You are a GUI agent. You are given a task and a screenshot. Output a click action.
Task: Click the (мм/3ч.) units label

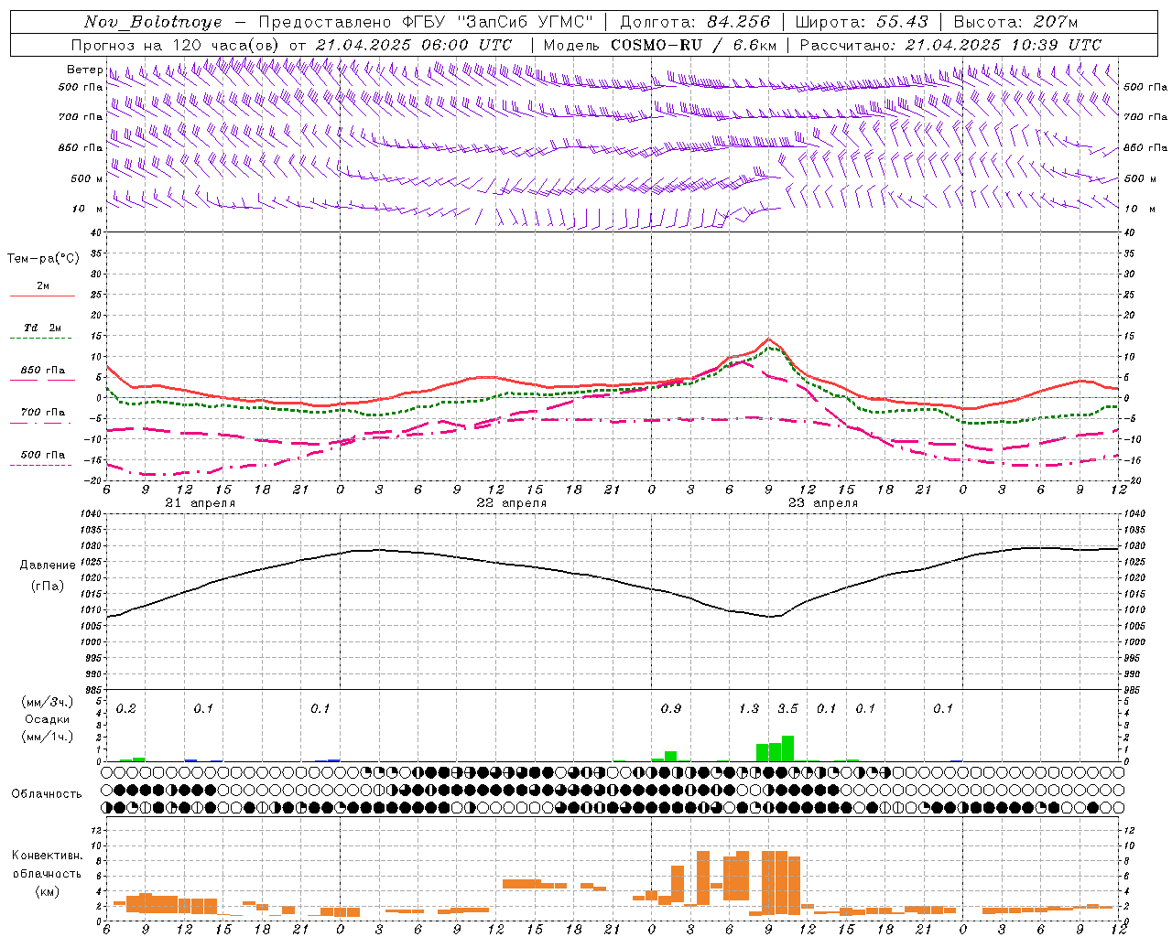pyautogui.click(x=47, y=702)
